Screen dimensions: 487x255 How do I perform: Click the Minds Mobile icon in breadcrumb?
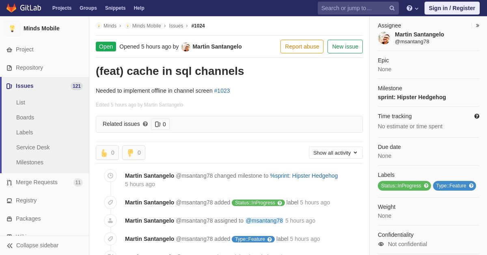127,26
